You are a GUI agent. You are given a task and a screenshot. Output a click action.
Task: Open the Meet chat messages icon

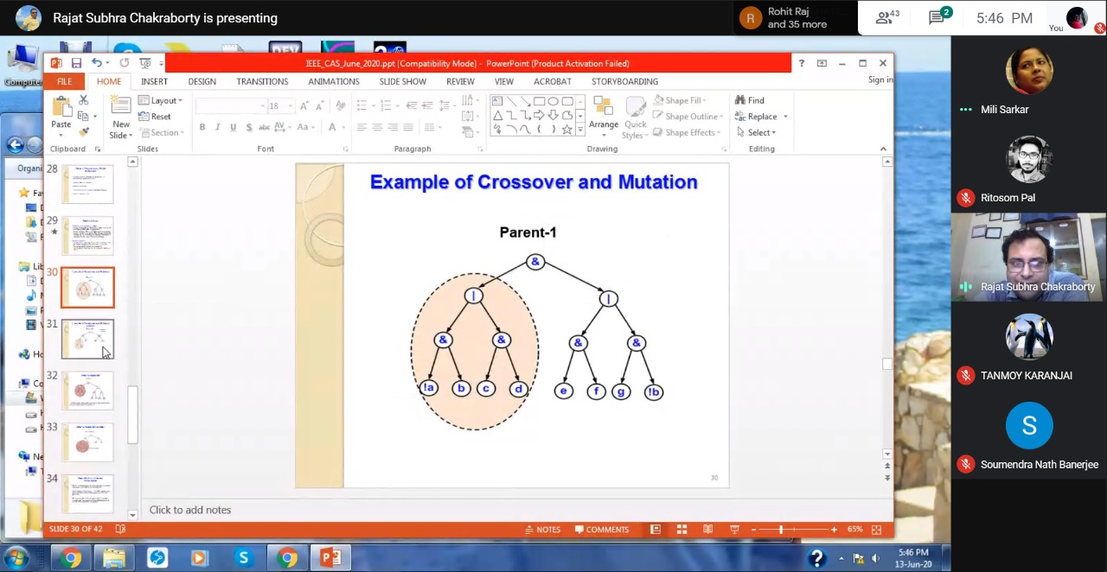tap(937, 18)
